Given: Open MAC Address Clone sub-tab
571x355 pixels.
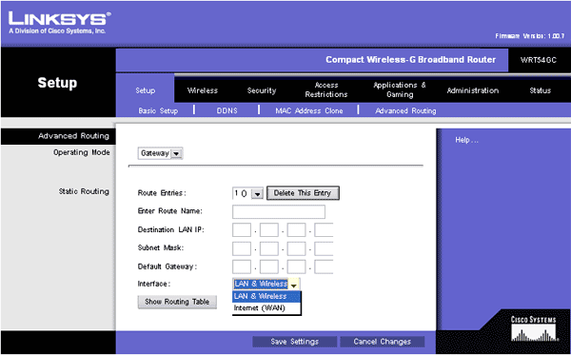Looking at the screenshot, I should tap(308, 110).
